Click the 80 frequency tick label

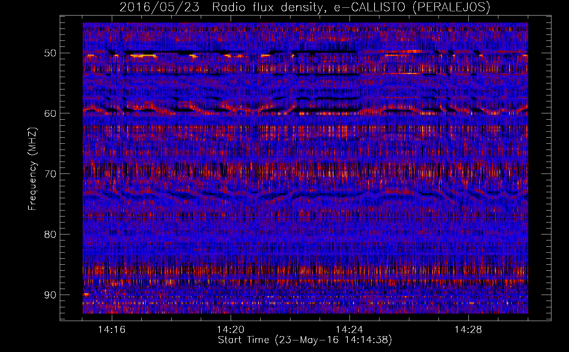(x=50, y=234)
